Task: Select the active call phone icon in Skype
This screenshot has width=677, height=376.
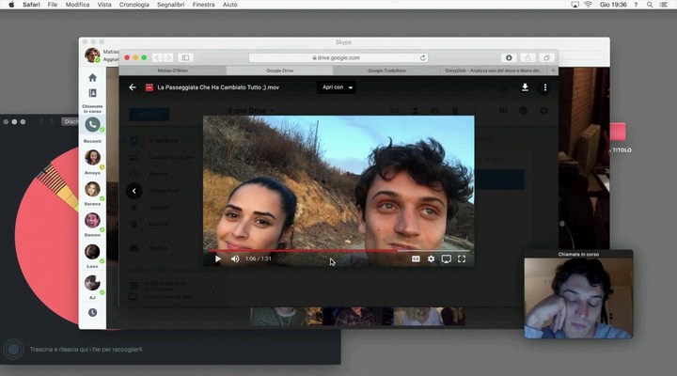Action: (x=92, y=125)
